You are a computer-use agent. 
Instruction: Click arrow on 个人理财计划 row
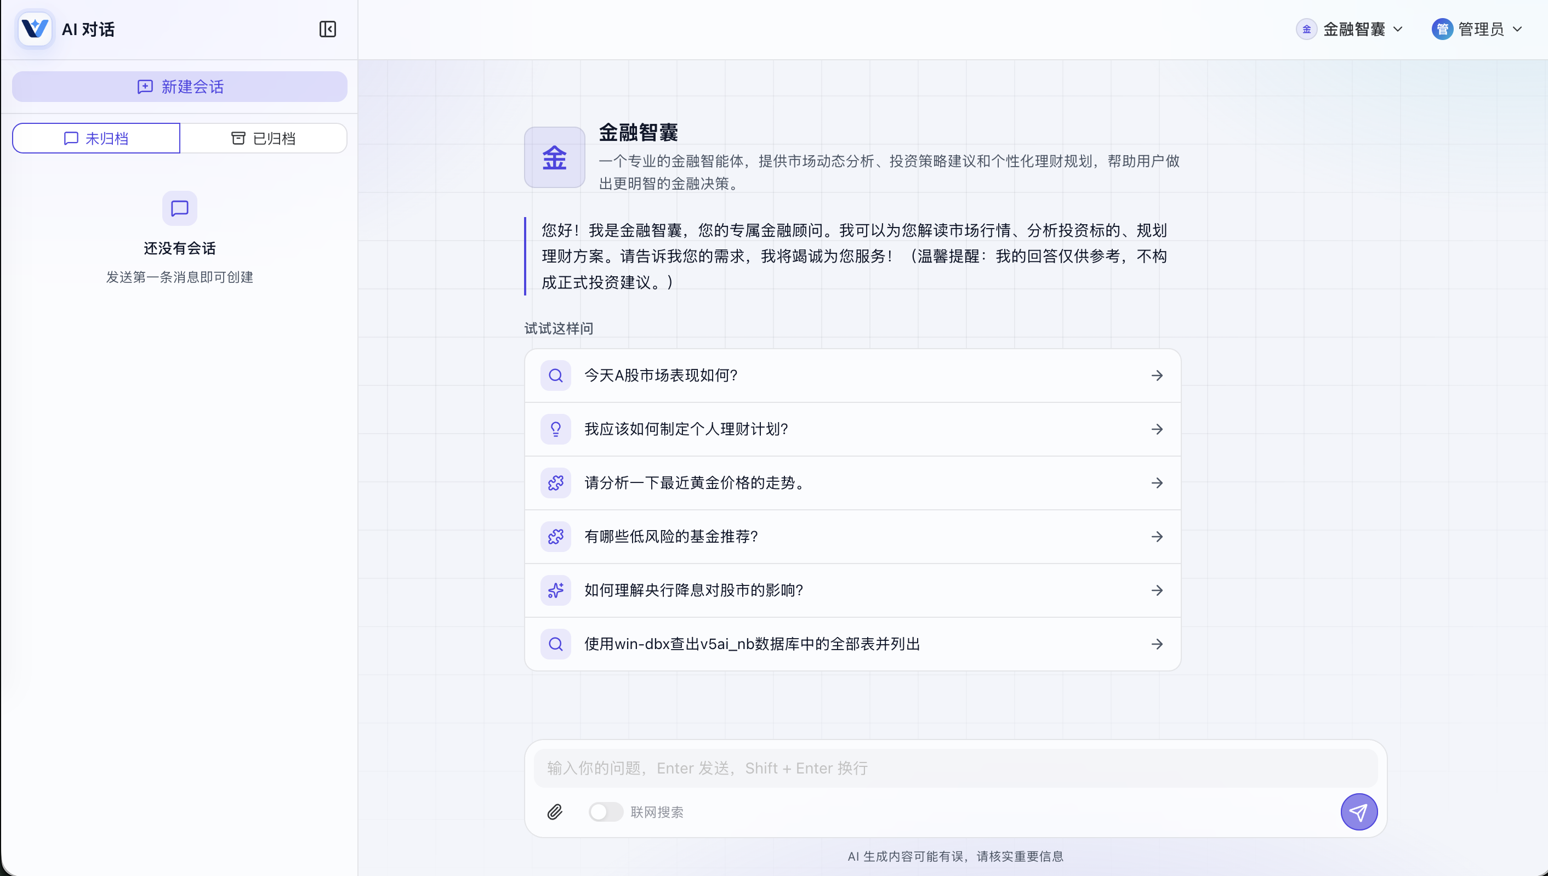point(1156,429)
